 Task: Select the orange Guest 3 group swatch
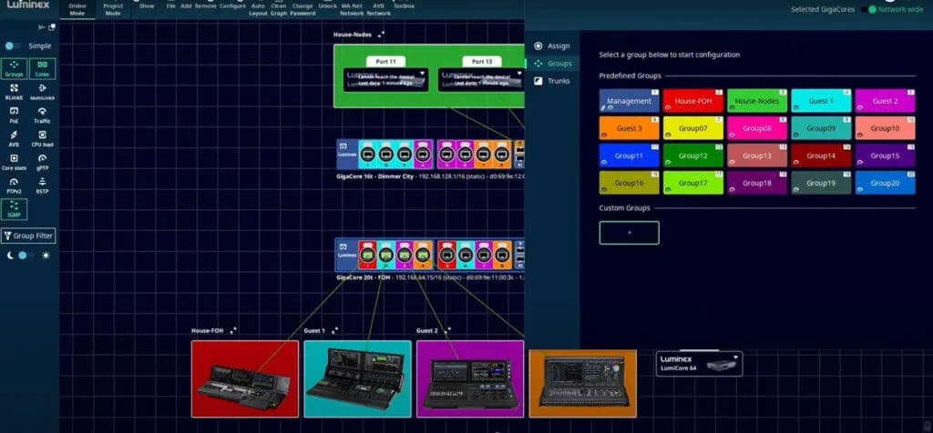click(x=629, y=128)
